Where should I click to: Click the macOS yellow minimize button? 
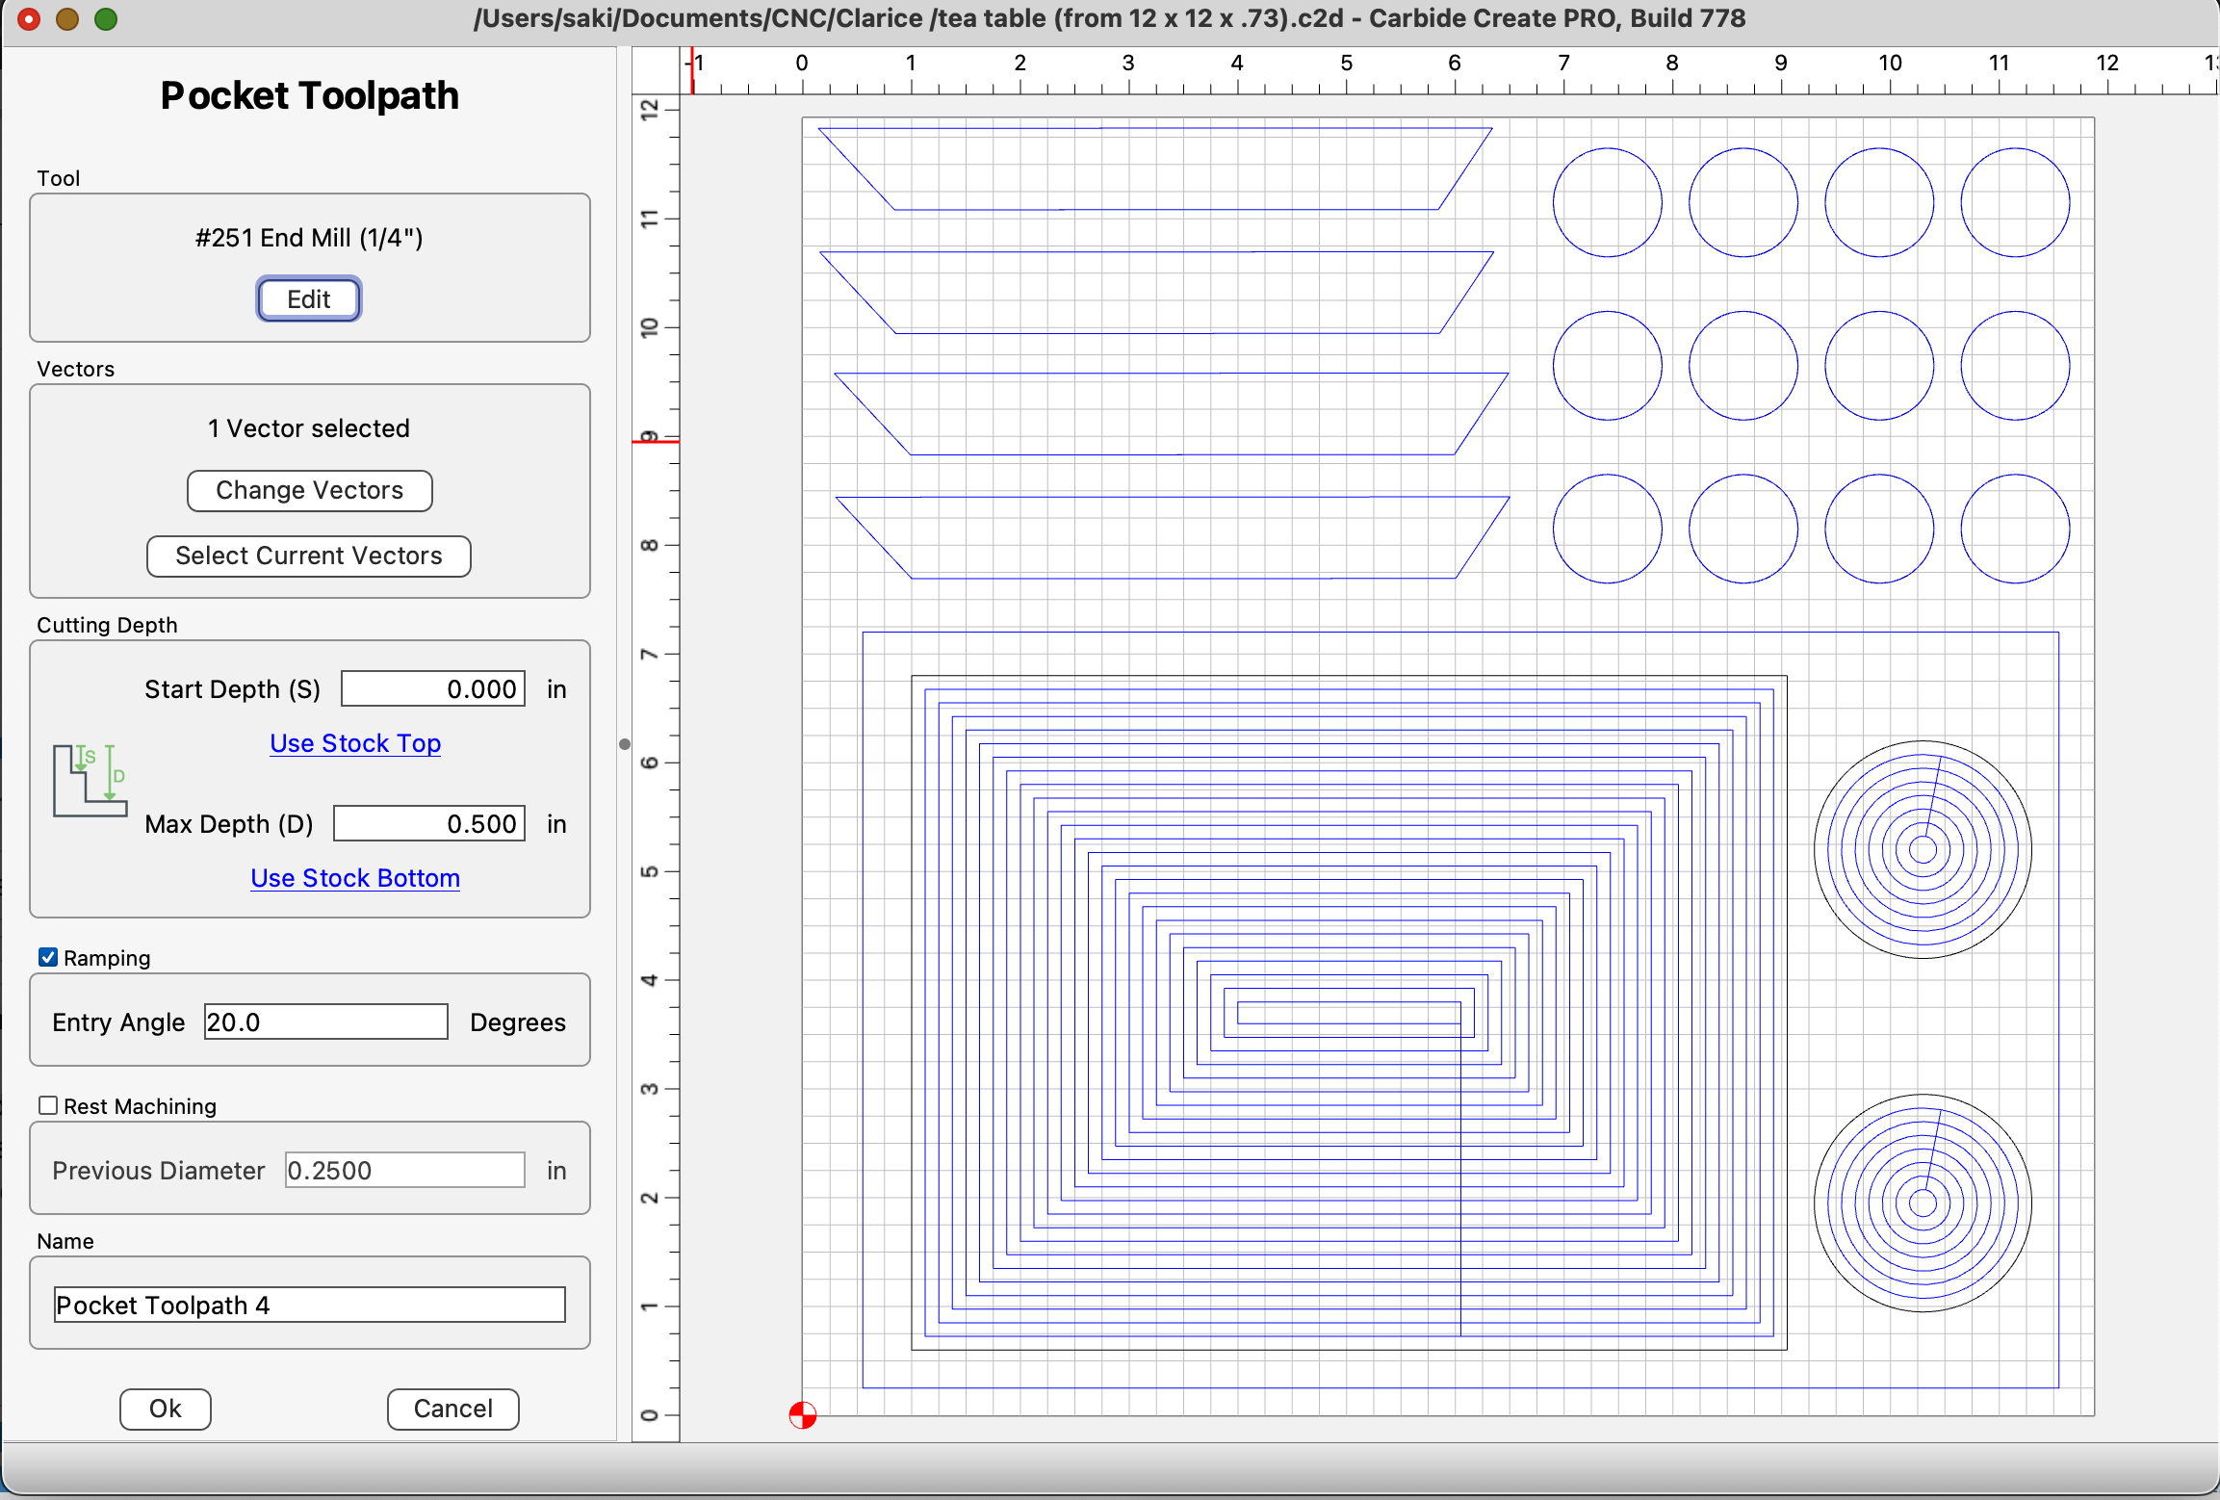(x=67, y=19)
